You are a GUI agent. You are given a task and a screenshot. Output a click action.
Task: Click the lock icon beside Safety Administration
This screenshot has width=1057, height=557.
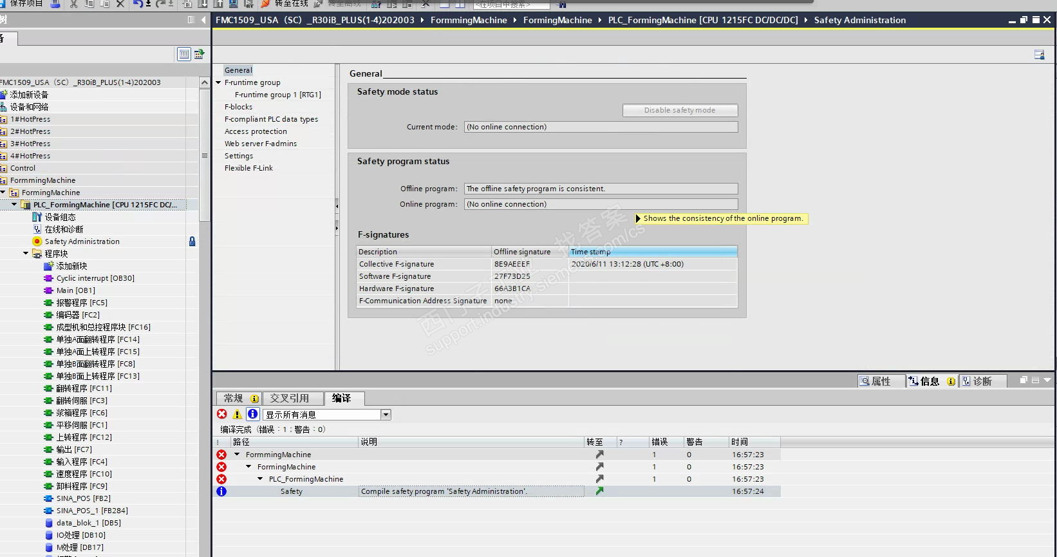tap(192, 241)
